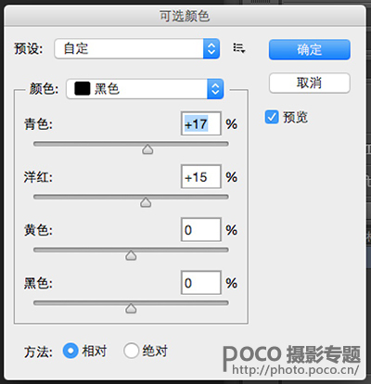Click the blue arrows on color dropdown
371x384 pixels.
215,89
